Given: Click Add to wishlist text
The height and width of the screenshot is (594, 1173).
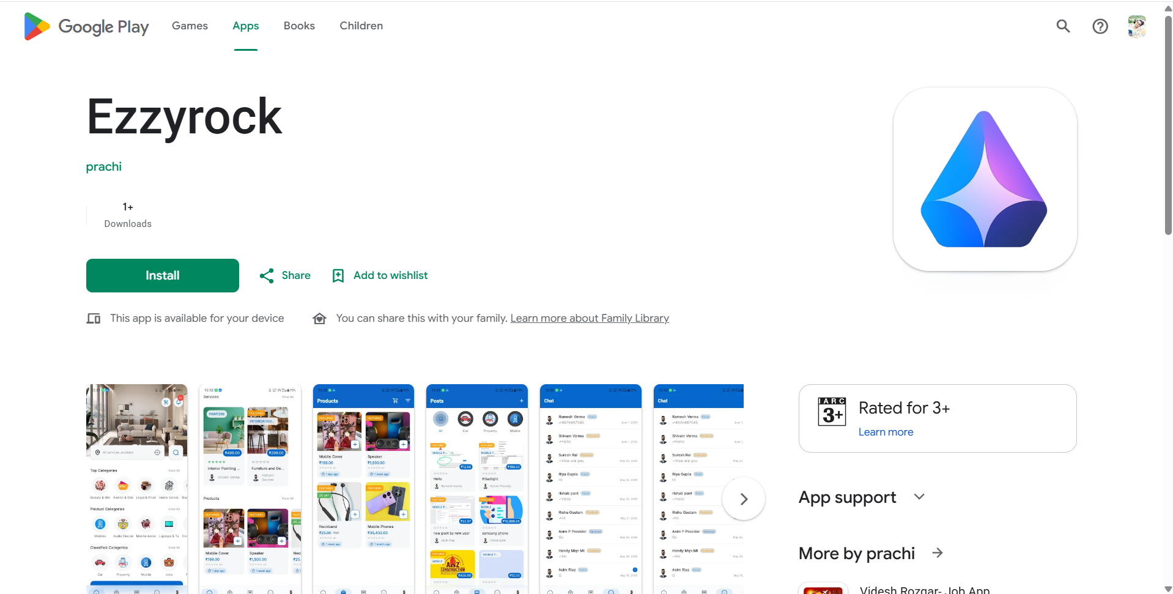Looking at the screenshot, I should 390,275.
